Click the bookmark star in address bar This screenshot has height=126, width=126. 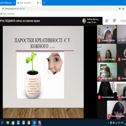(123, 9)
